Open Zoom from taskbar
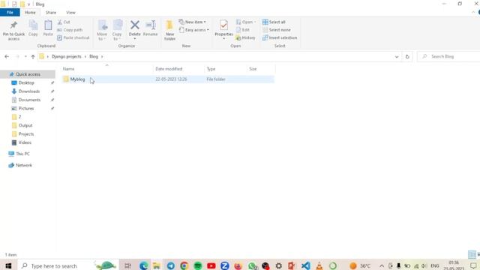480x270 pixels. pos(225,265)
